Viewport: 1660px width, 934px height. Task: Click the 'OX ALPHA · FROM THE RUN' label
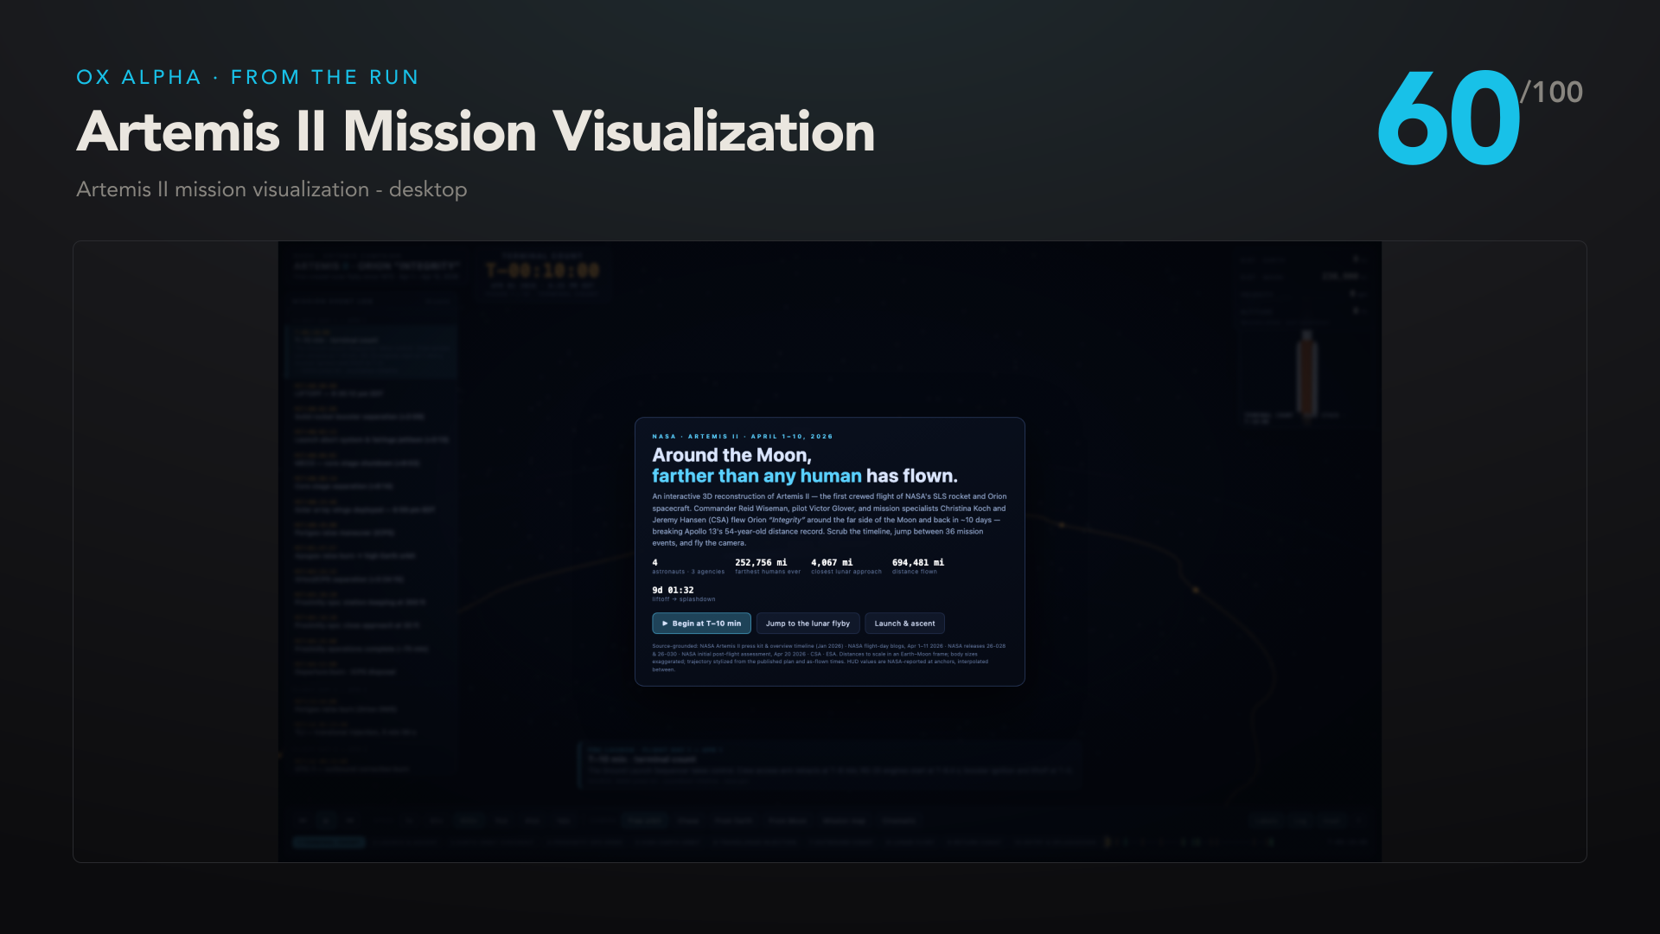tap(247, 77)
